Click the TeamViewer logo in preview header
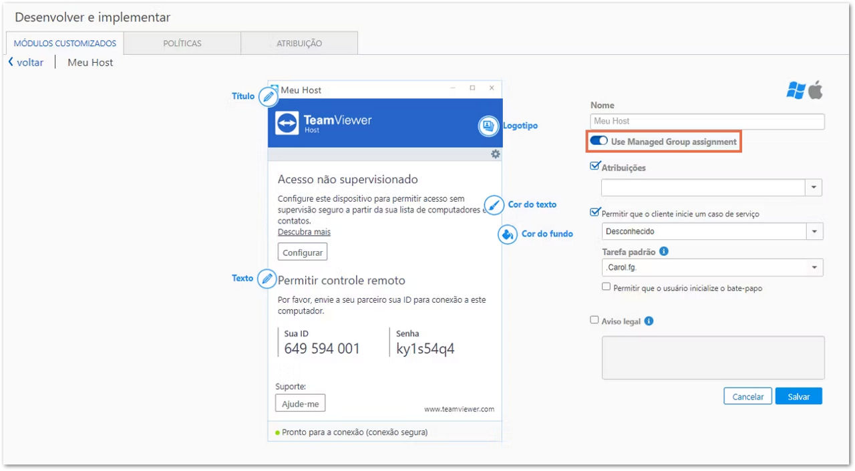Viewport: 855px width, 471px height. point(287,124)
